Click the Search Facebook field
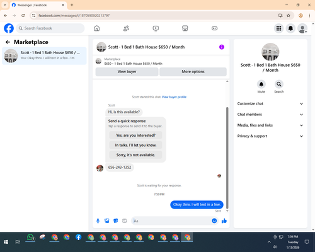This screenshot has height=252, width=315. tap(50, 28)
